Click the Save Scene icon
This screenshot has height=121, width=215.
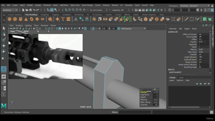click(31, 10)
